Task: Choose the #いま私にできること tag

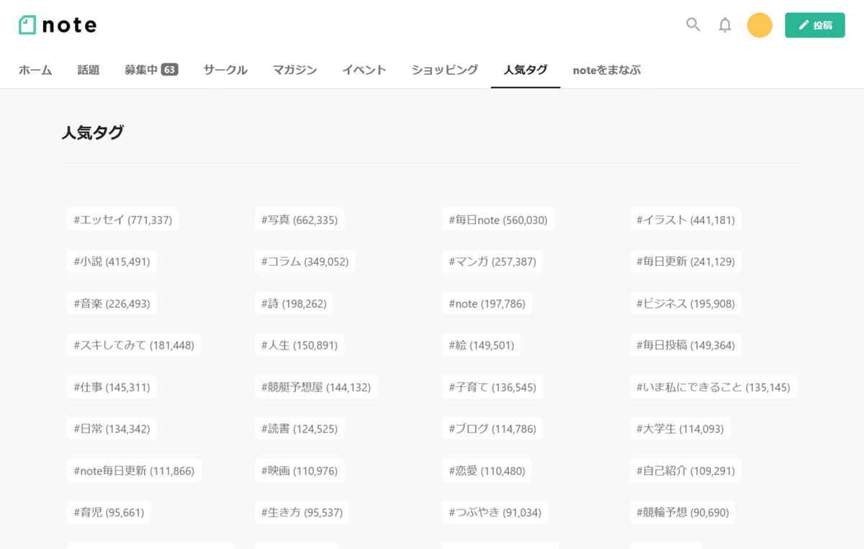Action: point(713,387)
